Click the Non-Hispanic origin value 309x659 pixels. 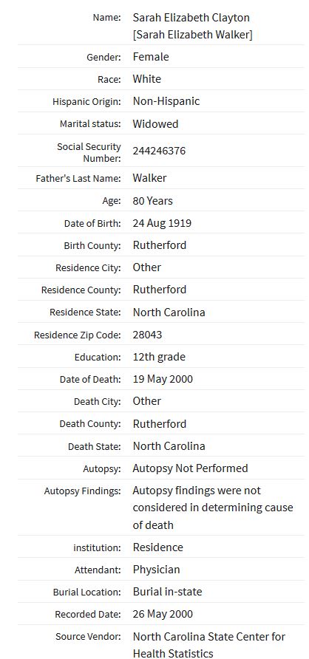point(166,101)
